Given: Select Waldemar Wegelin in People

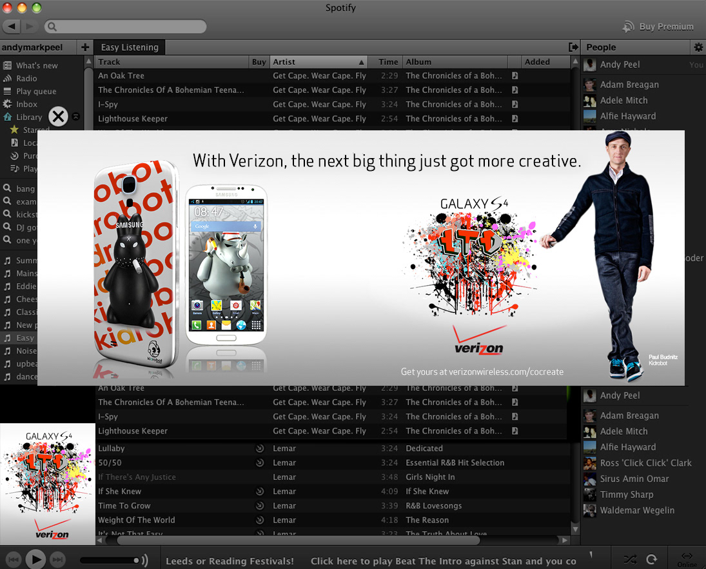Looking at the screenshot, I should (637, 510).
